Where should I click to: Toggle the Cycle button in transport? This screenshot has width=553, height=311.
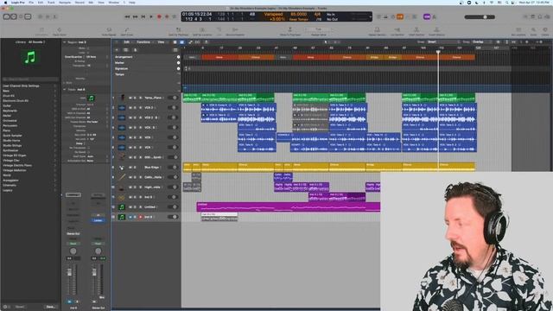pyautogui.click(x=175, y=16)
